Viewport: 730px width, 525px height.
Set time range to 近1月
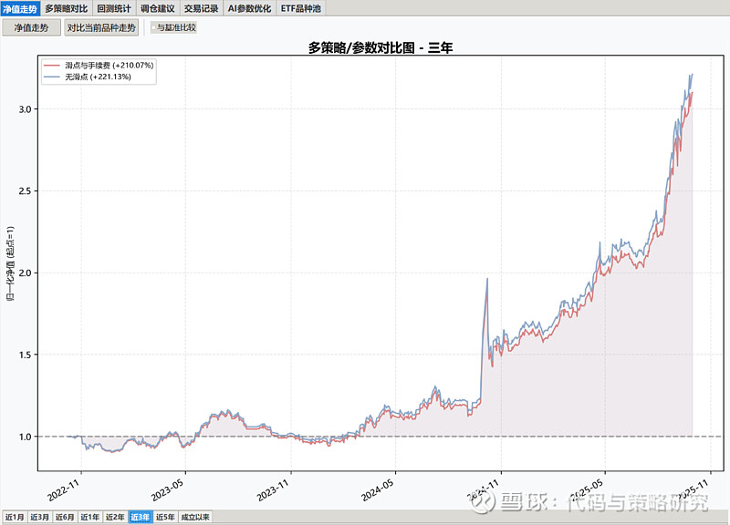[x=14, y=517]
